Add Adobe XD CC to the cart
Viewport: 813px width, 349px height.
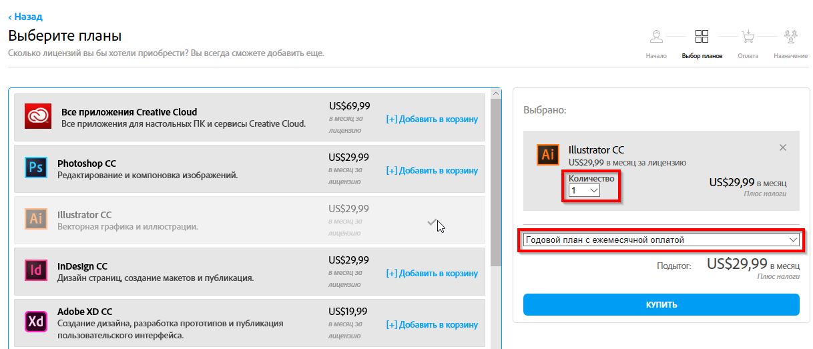tap(432, 324)
